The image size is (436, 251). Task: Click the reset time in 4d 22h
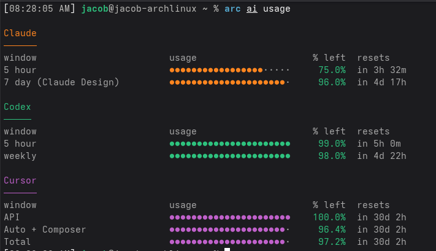click(x=382, y=156)
